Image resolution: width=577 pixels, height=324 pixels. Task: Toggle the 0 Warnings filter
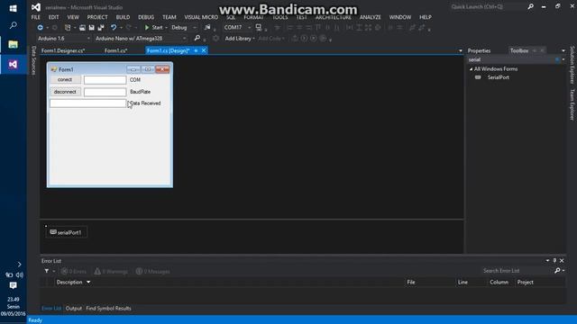point(111,272)
